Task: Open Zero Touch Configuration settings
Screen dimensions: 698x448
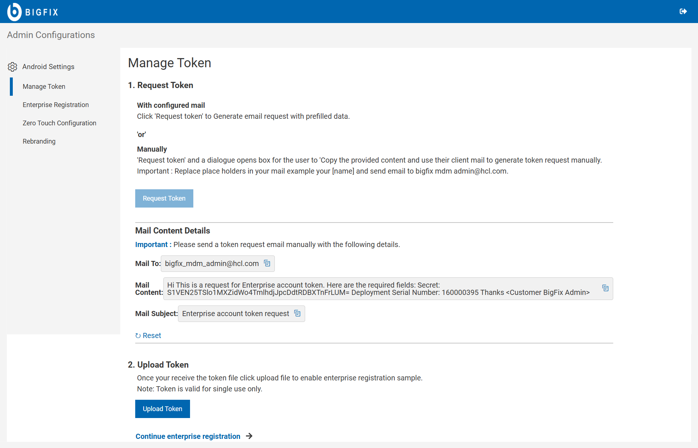Action: coord(59,123)
